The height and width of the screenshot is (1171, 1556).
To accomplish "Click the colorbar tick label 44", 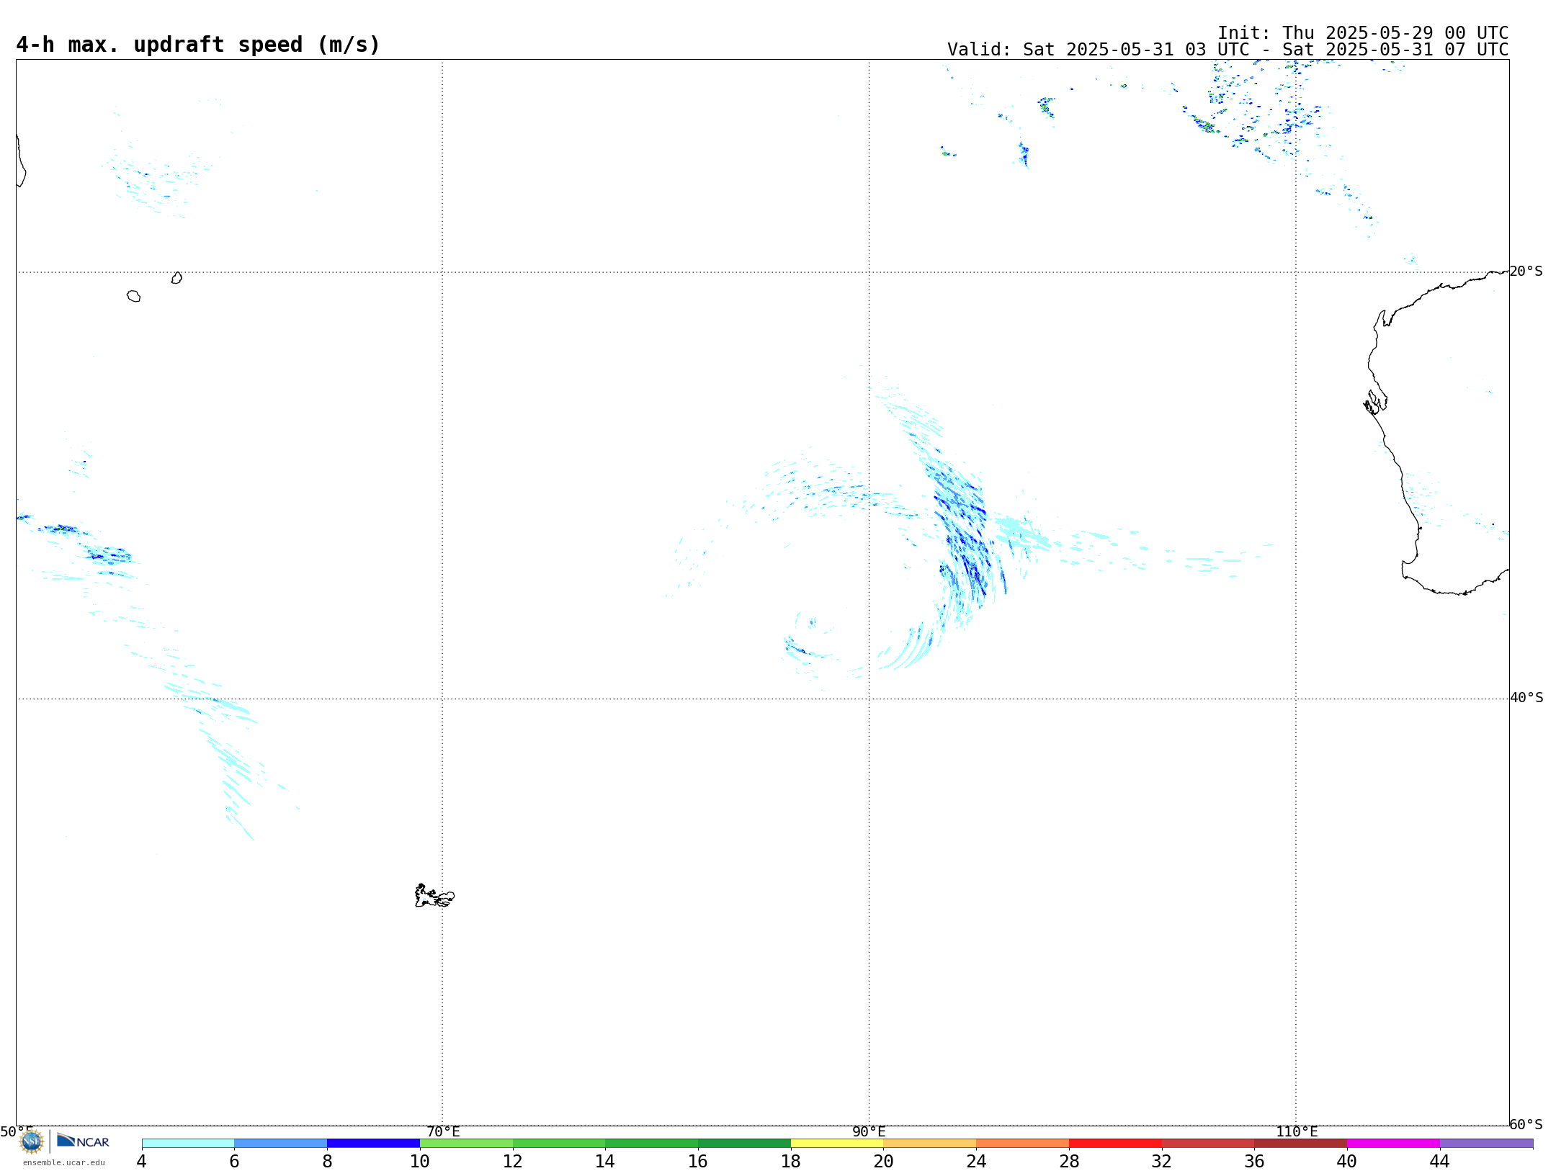I will [1440, 1161].
